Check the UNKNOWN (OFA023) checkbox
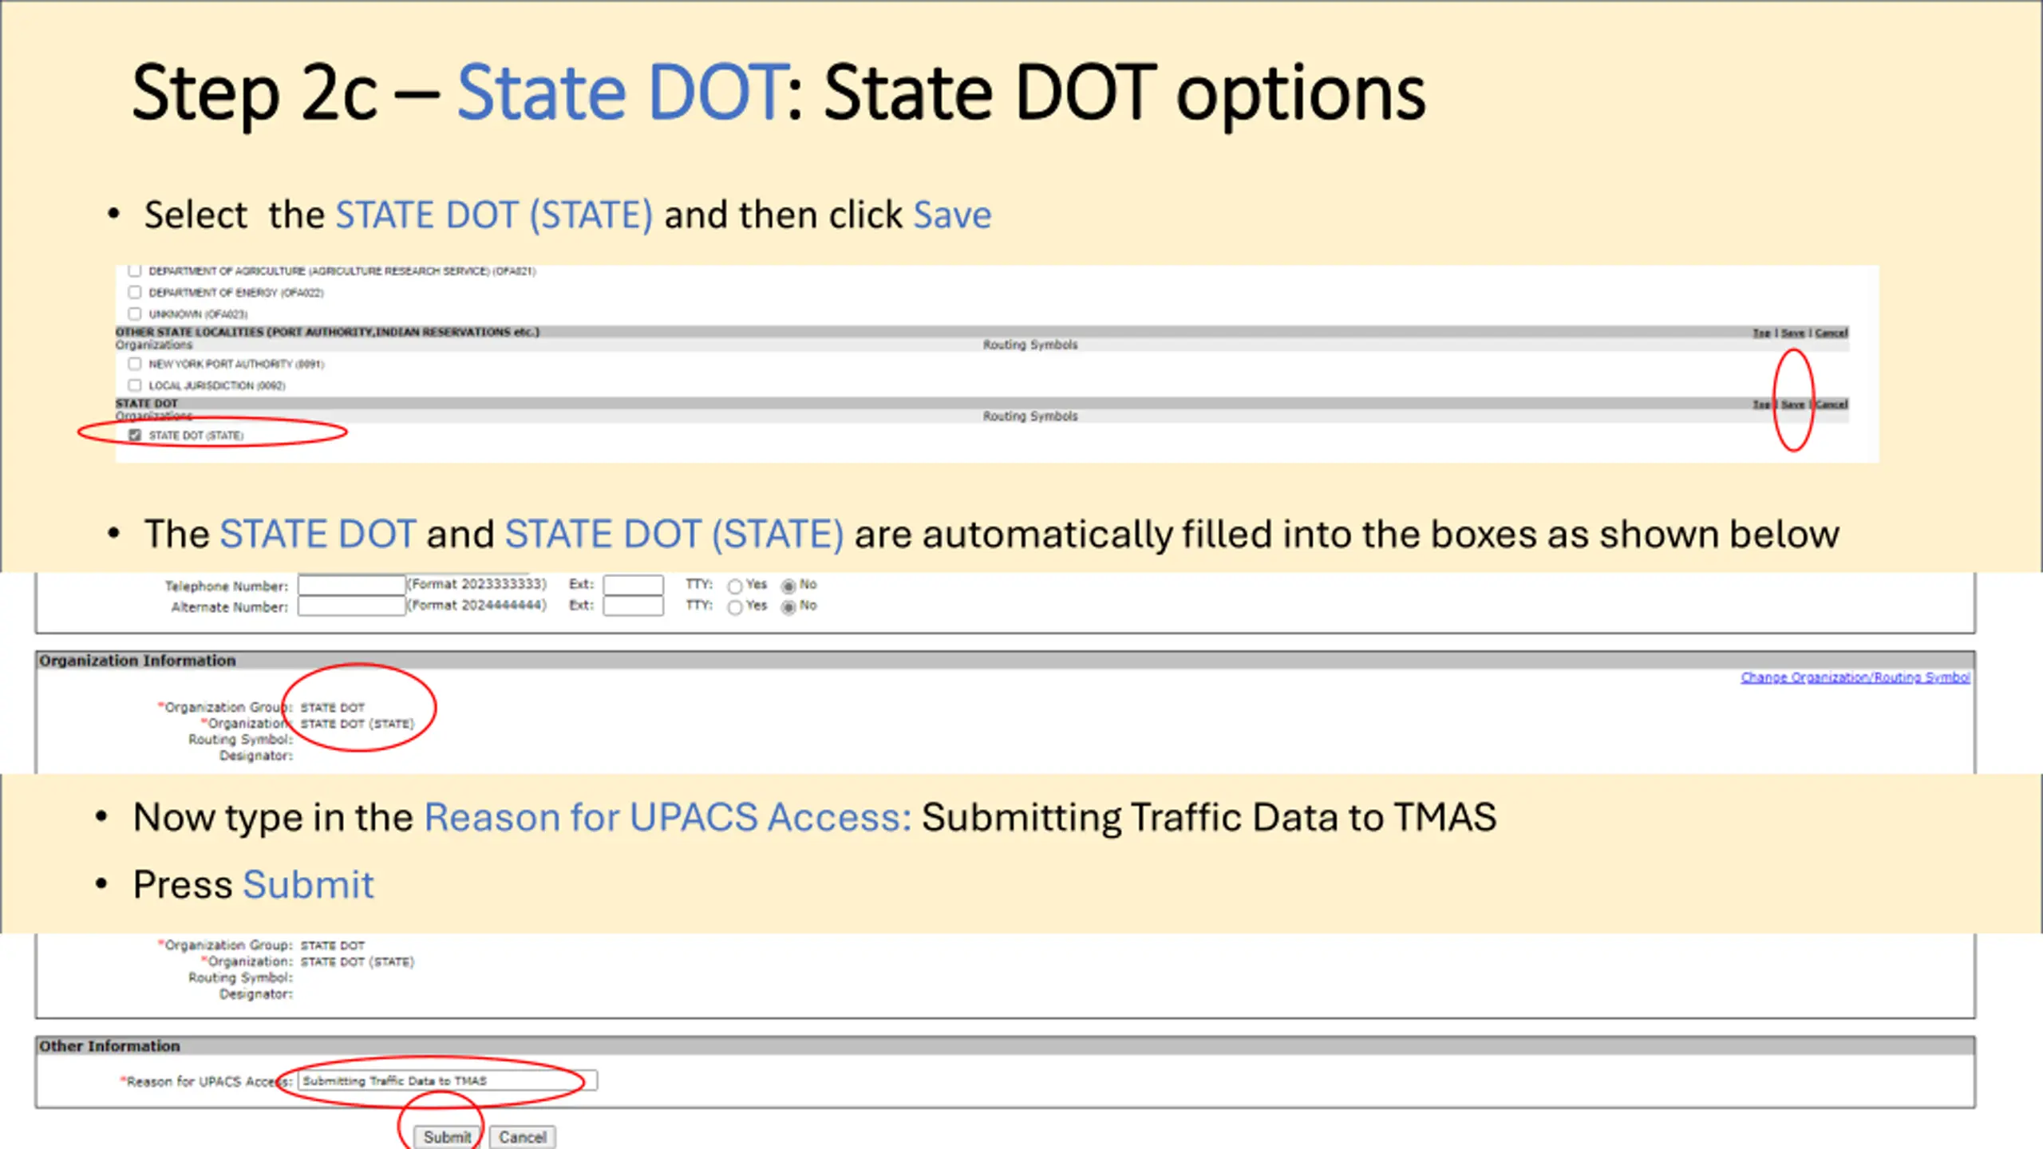The width and height of the screenshot is (2043, 1149). (135, 314)
